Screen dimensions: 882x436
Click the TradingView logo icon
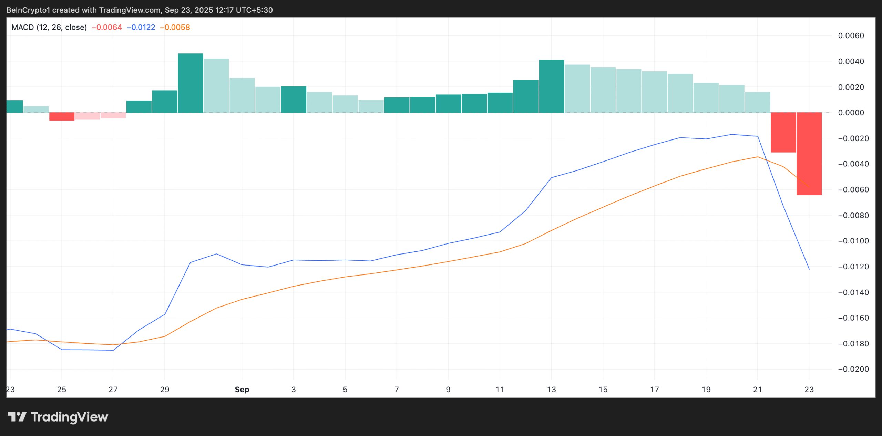click(x=17, y=417)
